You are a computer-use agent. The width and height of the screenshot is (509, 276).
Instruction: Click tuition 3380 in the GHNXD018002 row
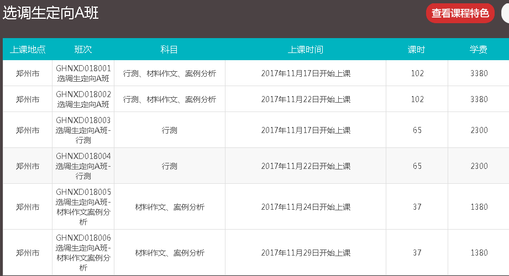click(479, 99)
